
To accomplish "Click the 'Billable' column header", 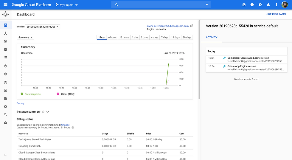I will (x=131, y=134).
